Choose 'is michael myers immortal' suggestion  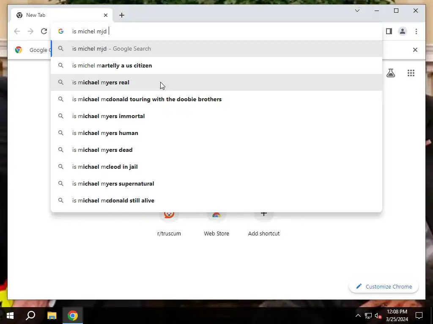pos(216,116)
